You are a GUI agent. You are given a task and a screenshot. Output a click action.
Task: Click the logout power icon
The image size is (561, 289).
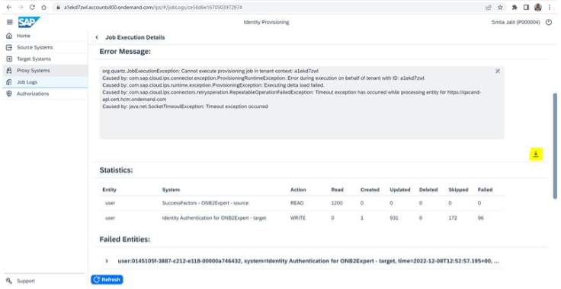(549, 22)
